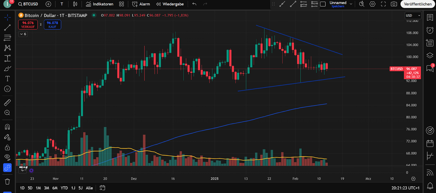Collapse the indicator legend showing 6

click(x=23, y=34)
